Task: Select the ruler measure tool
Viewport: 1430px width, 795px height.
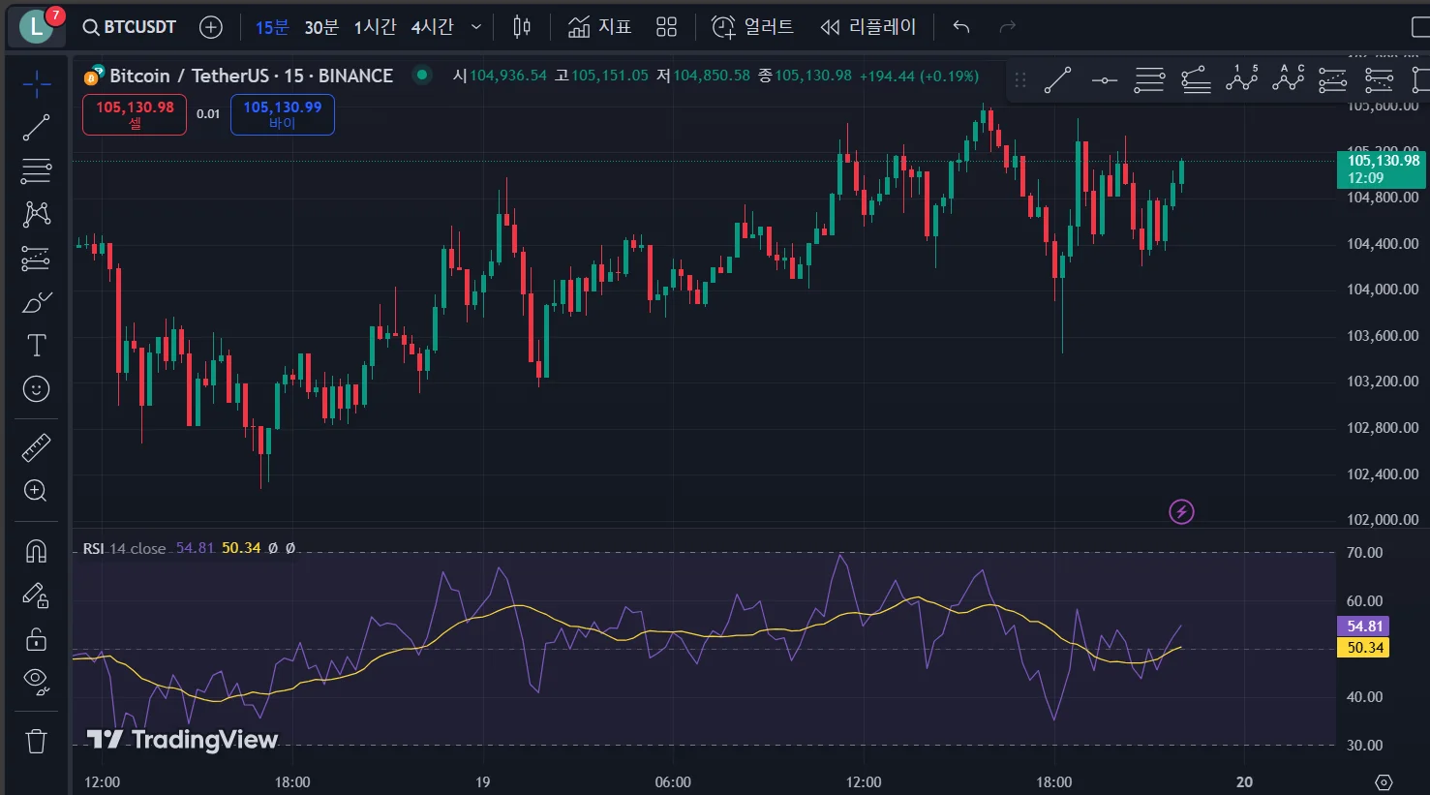Action: pyautogui.click(x=36, y=447)
